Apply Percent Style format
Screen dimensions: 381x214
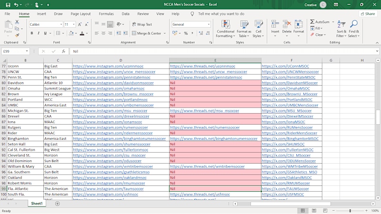point(186,33)
